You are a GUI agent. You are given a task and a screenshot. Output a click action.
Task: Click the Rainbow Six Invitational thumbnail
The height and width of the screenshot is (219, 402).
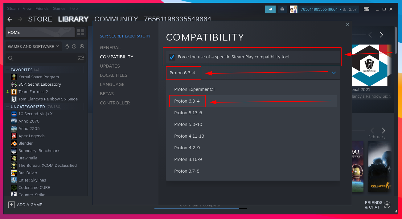point(370,65)
